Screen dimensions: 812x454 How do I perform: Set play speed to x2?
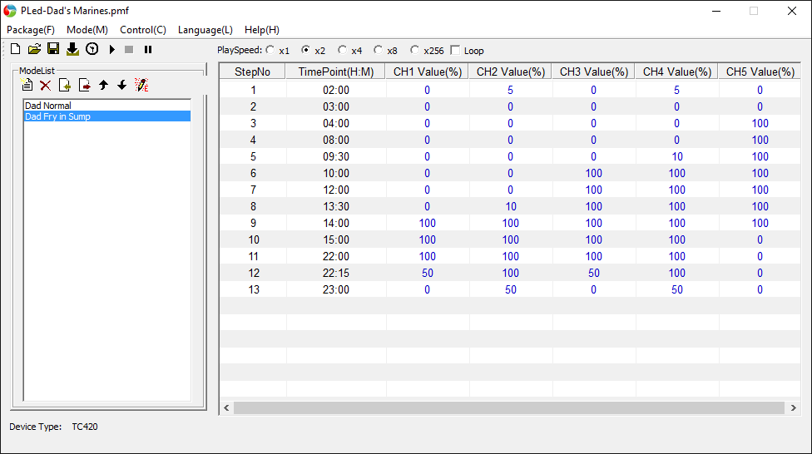(305, 50)
